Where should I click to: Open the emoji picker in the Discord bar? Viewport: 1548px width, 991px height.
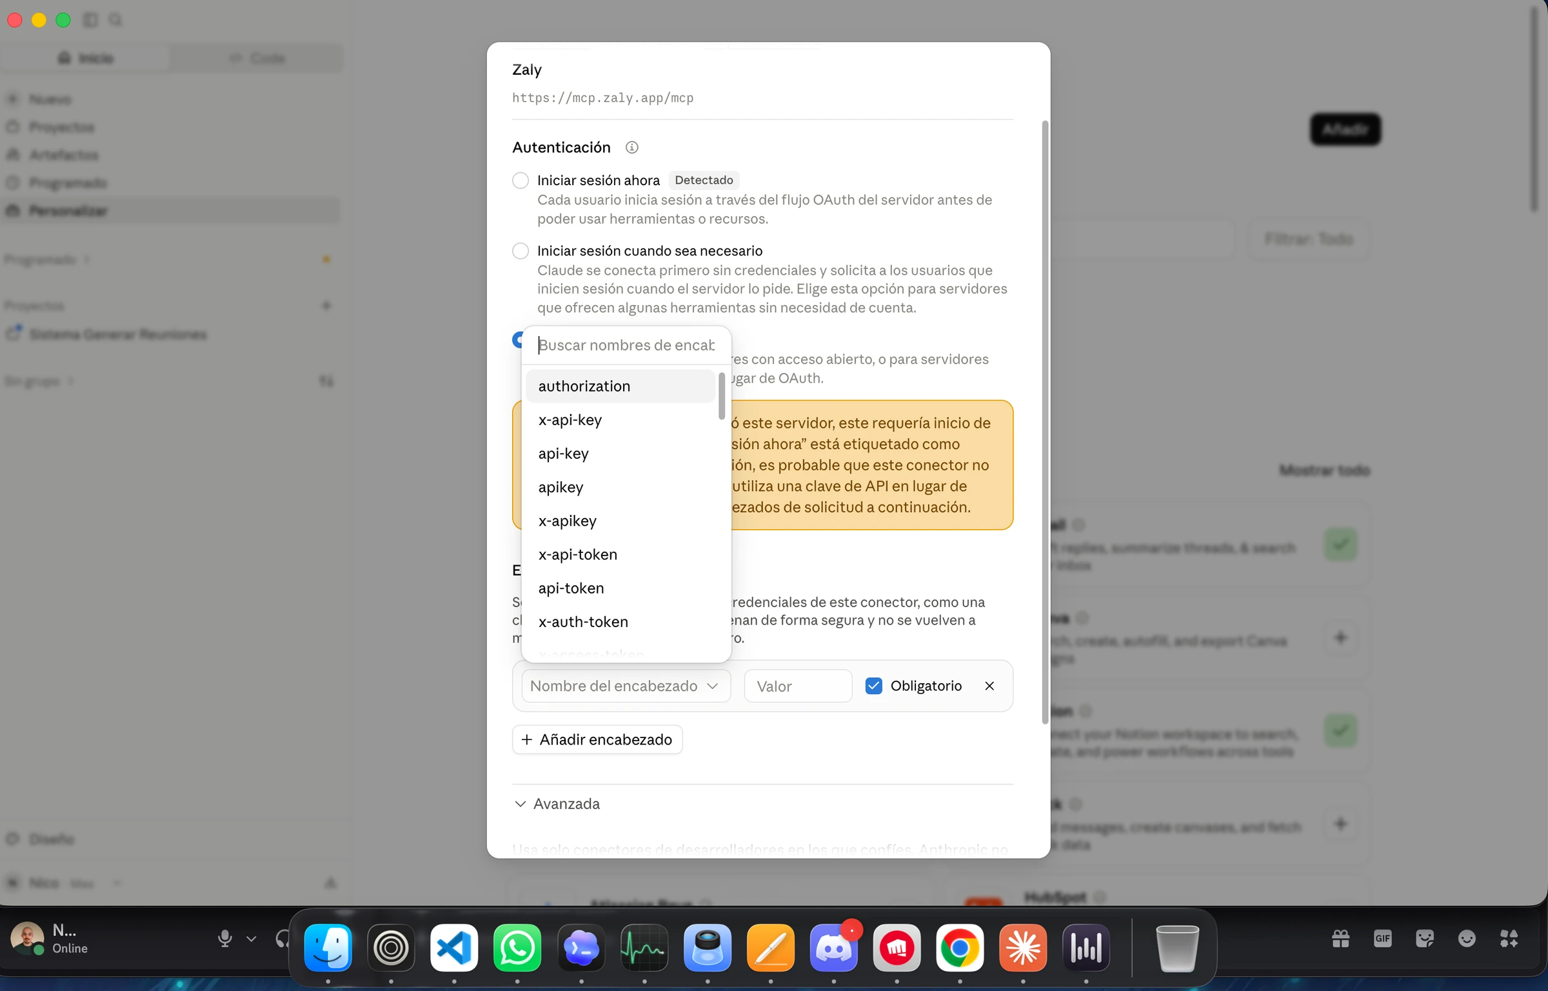(1466, 938)
